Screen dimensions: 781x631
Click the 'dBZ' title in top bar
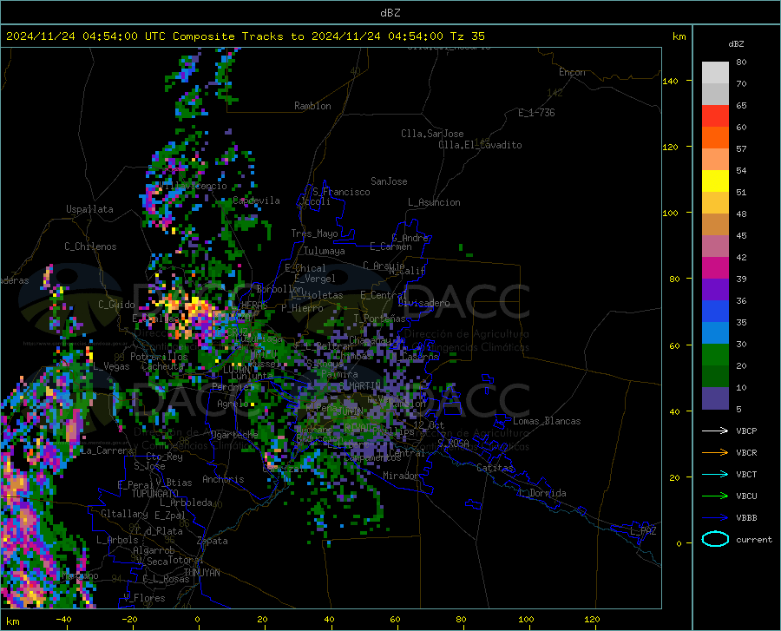click(390, 13)
